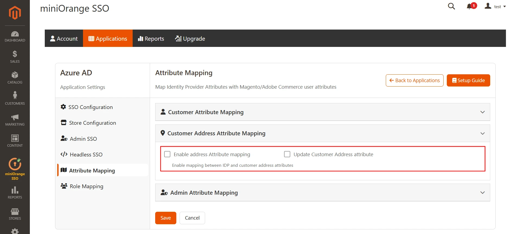Check Update Customer Address attribute

tap(287, 154)
